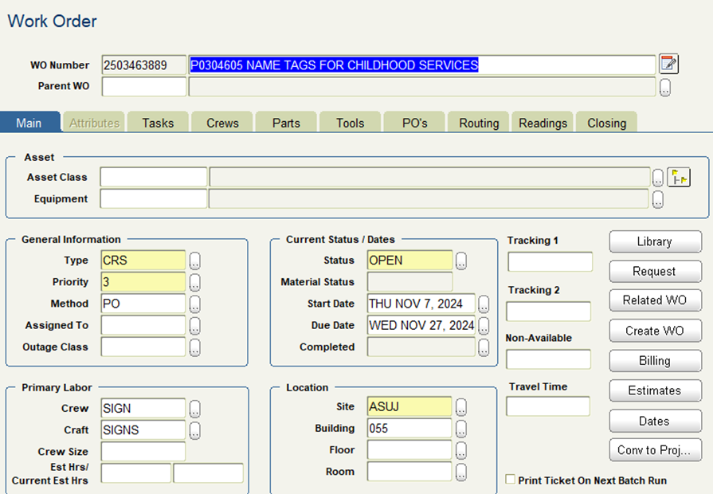Click the Asset Class code field
The width and height of the screenshot is (713, 494).
click(x=153, y=177)
